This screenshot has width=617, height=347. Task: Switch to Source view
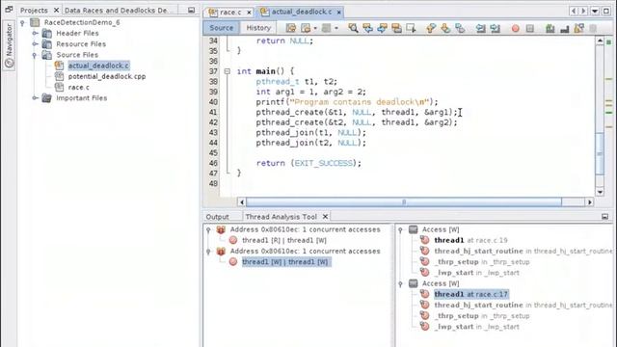tap(221, 28)
